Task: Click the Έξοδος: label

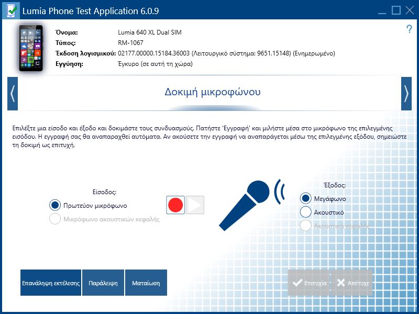Action: click(335, 185)
